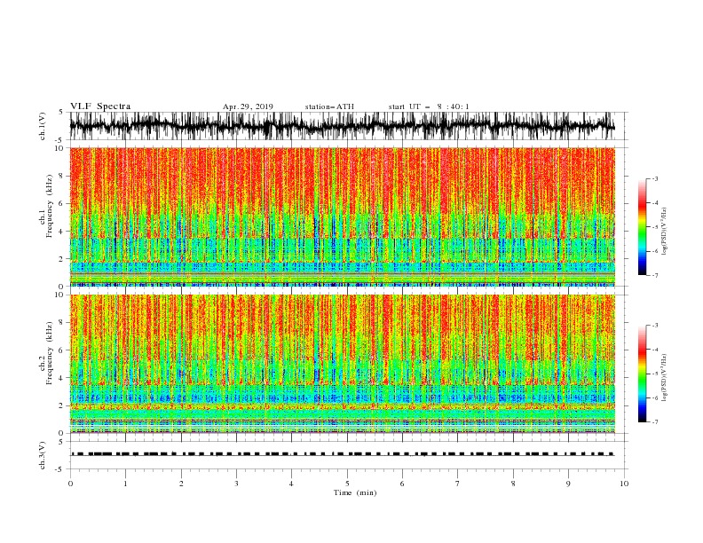This screenshot has width=703, height=543.
Task: Click the "ch.1(V)" waveform axis label
Action: (x=43, y=126)
